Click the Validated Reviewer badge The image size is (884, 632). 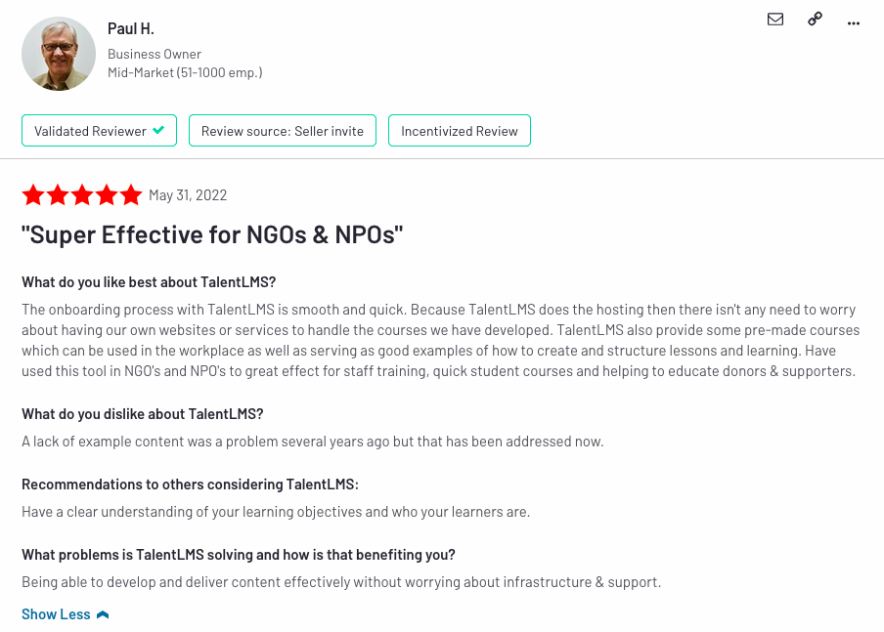(x=99, y=131)
